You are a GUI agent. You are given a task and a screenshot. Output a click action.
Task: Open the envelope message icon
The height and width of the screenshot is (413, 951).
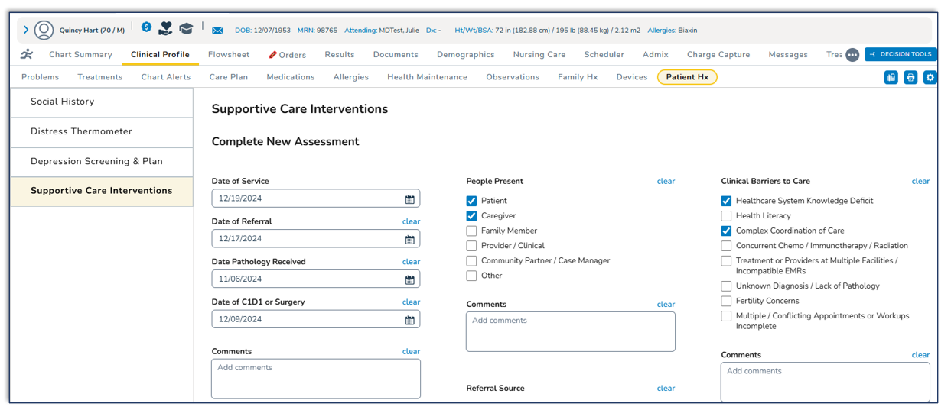217,31
